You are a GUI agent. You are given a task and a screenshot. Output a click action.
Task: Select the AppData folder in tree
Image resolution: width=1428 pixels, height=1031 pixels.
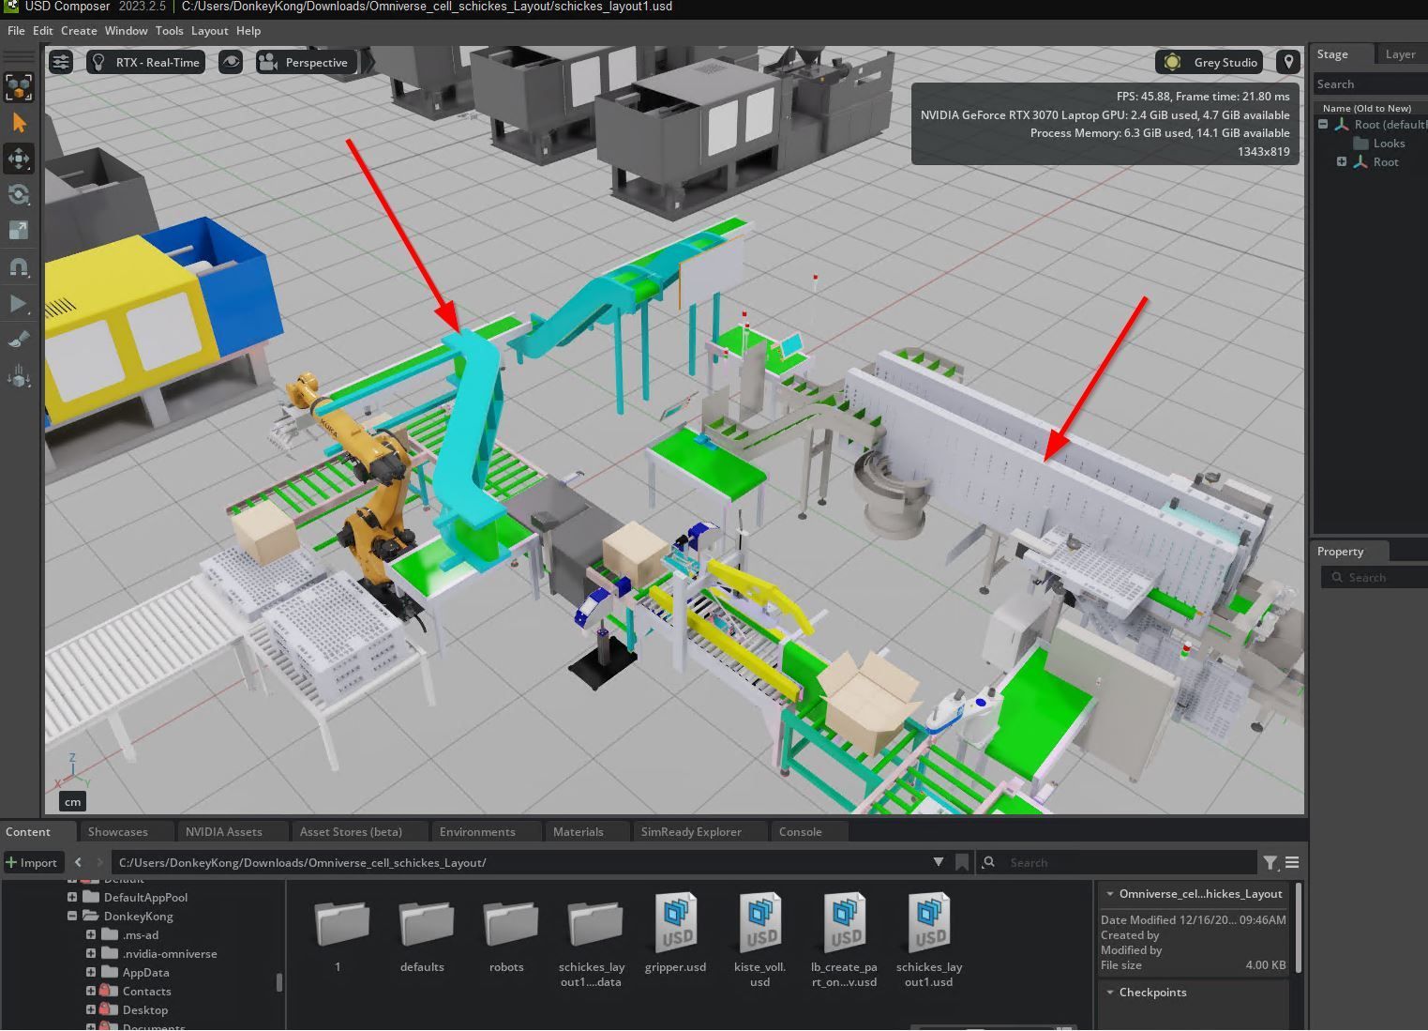point(145,973)
